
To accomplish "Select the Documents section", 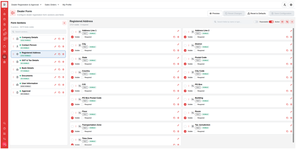I will click(x=38, y=77).
